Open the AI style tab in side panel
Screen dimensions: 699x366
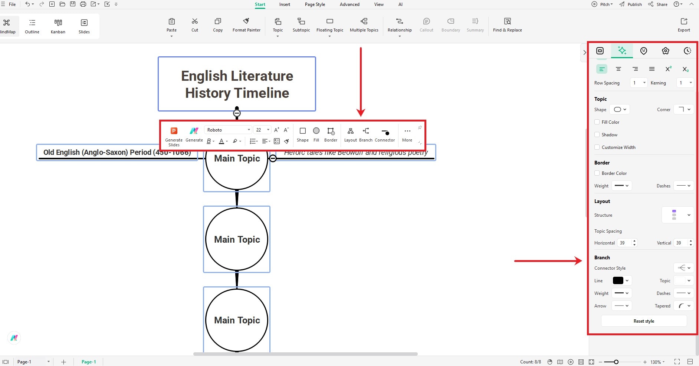622,51
